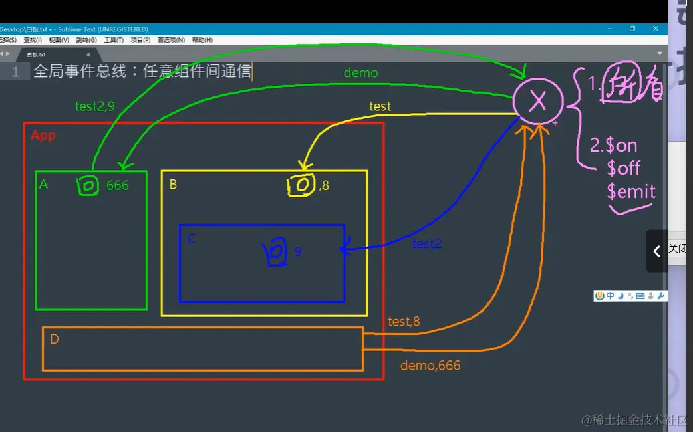Click the input method logo icon
693x432 pixels.
point(599,295)
